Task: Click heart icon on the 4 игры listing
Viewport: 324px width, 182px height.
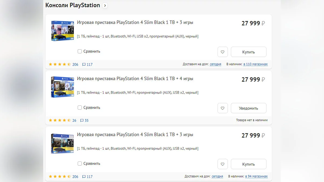Action: (x=222, y=108)
